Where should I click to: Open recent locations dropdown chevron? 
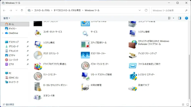16,10
